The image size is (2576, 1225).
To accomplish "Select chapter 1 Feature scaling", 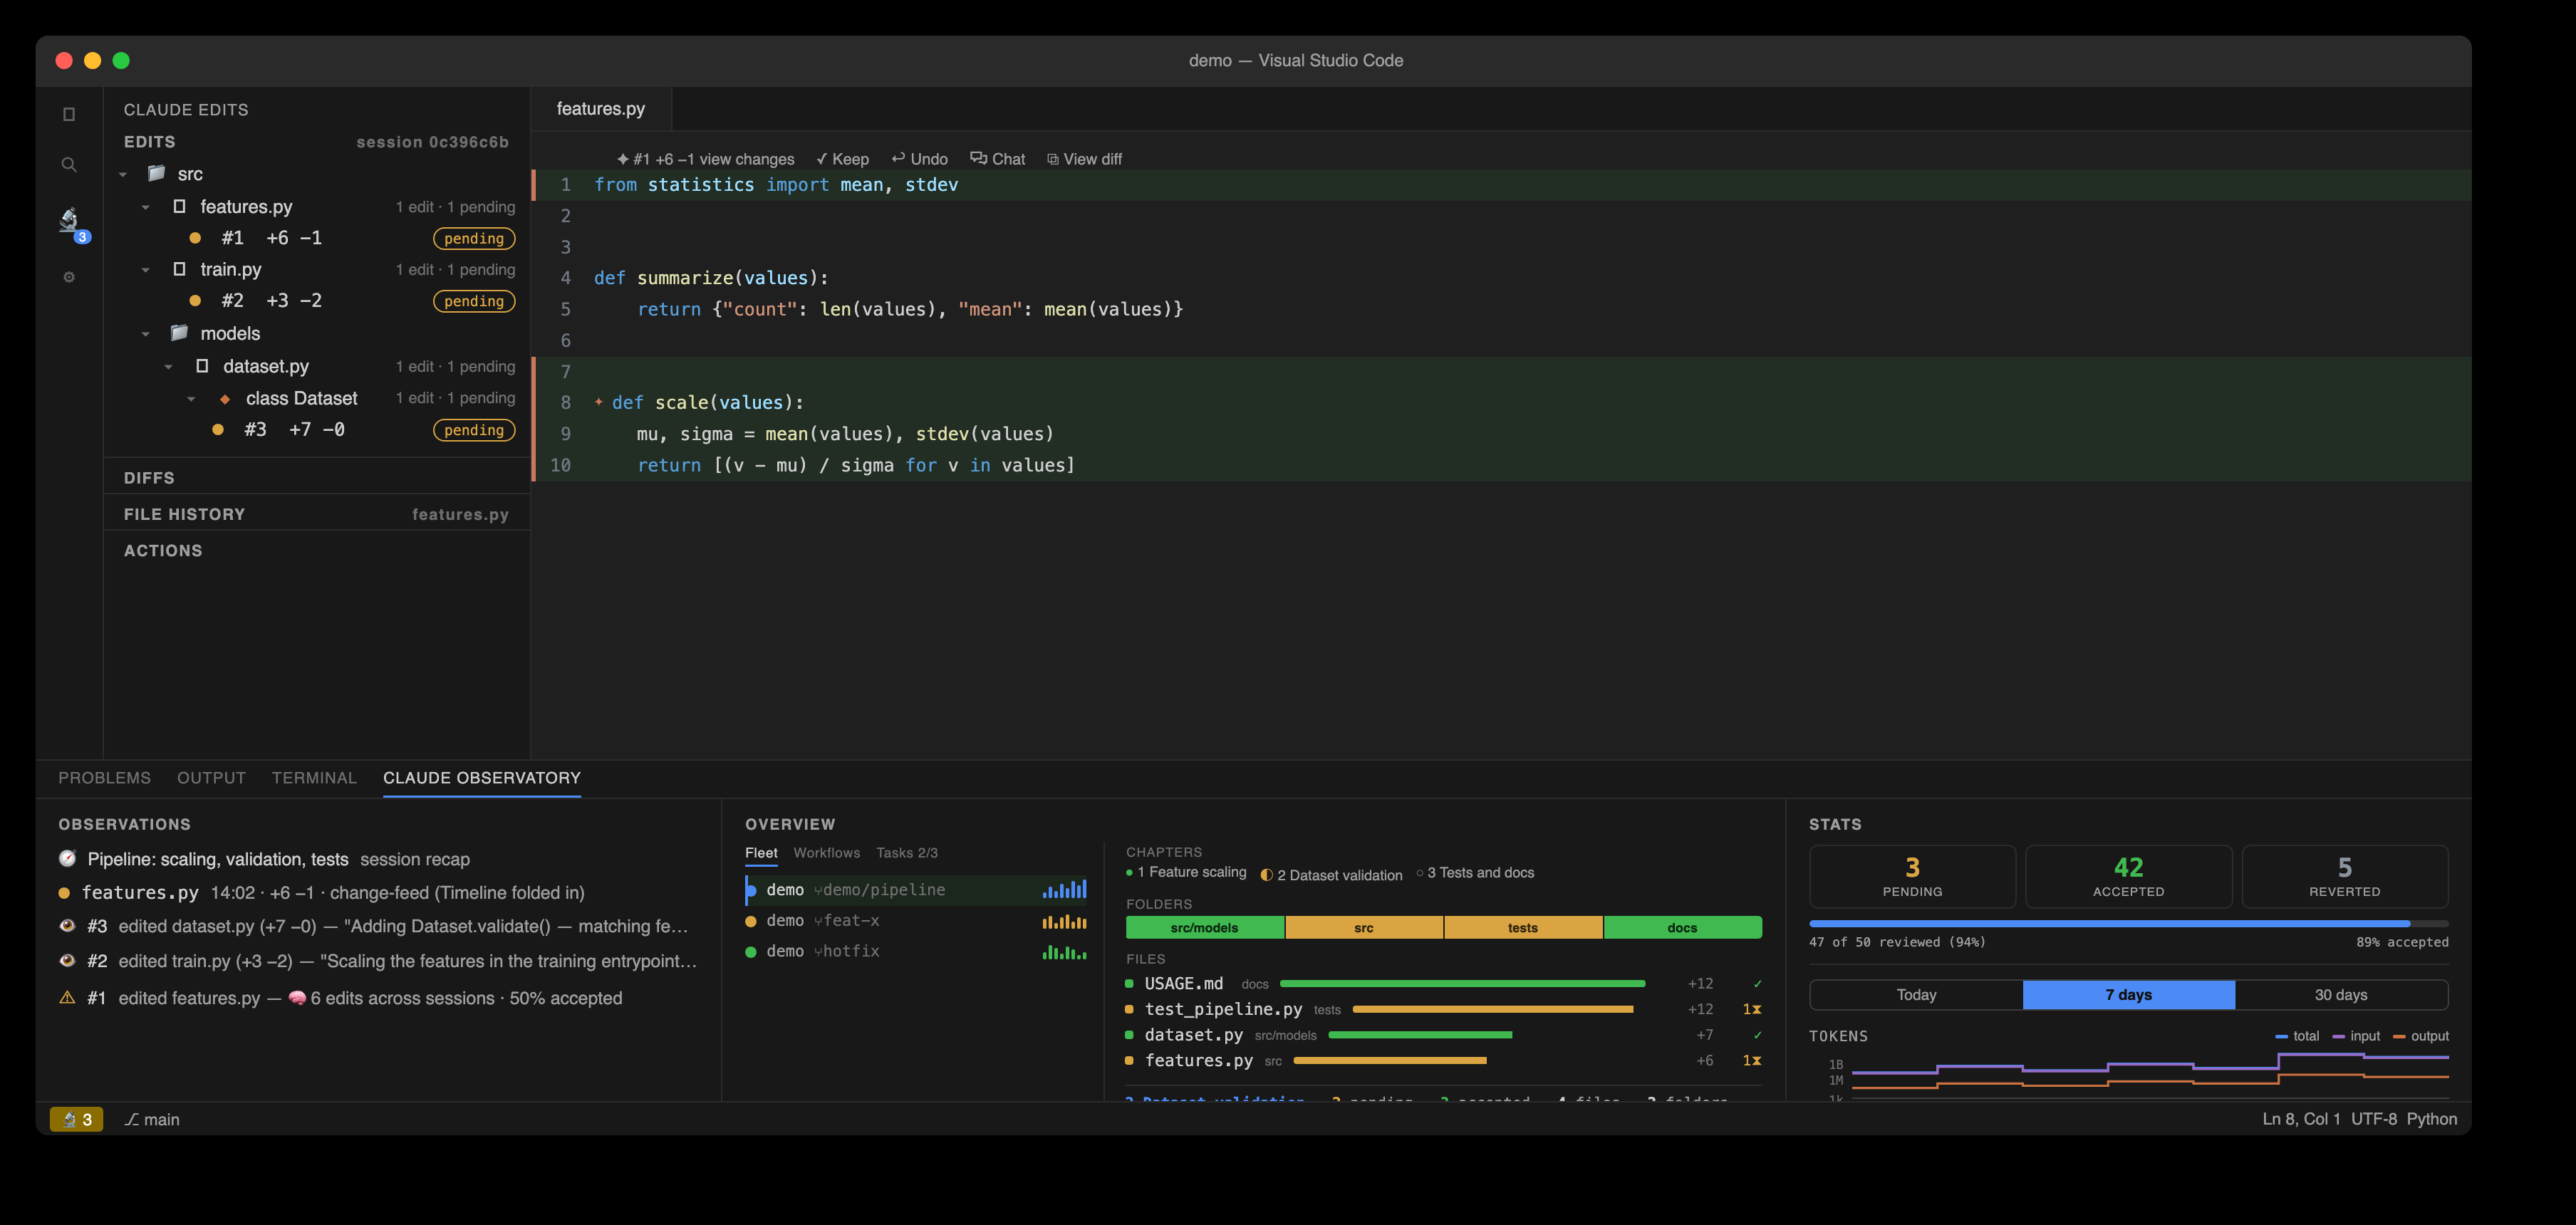I will tap(1186, 872).
